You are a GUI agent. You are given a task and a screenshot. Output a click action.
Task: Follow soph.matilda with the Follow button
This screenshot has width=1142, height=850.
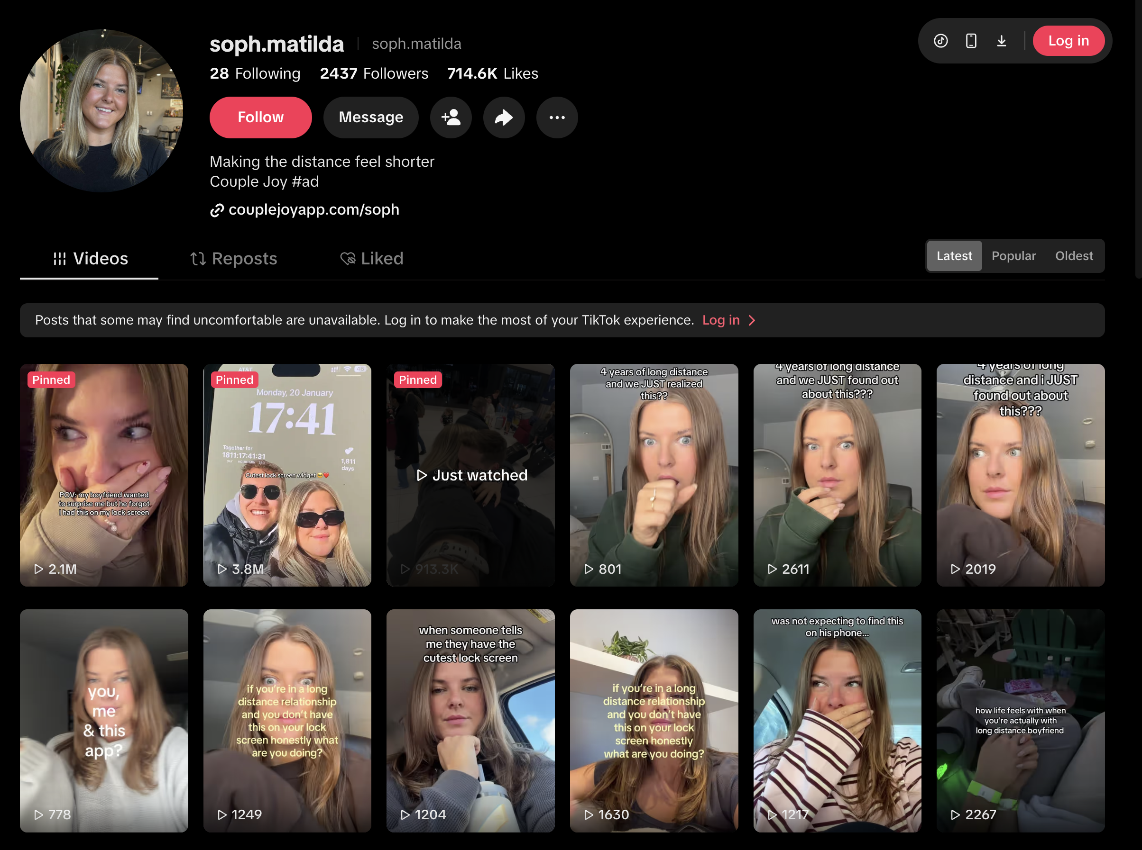click(x=260, y=118)
